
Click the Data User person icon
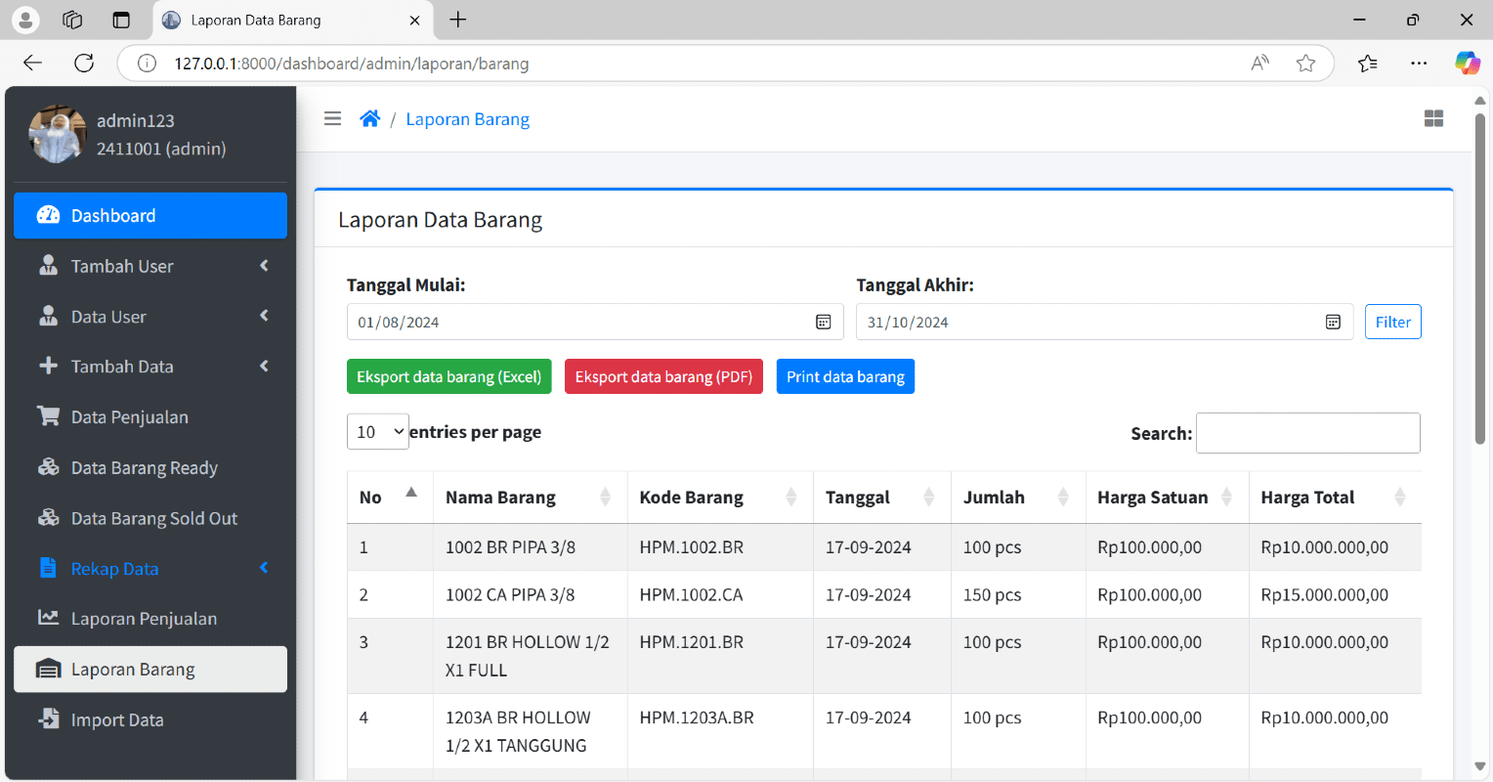pyautogui.click(x=48, y=316)
